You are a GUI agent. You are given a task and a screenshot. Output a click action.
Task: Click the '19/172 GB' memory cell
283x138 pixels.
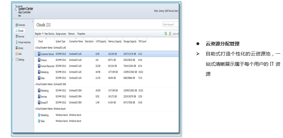(x=113, y=97)
